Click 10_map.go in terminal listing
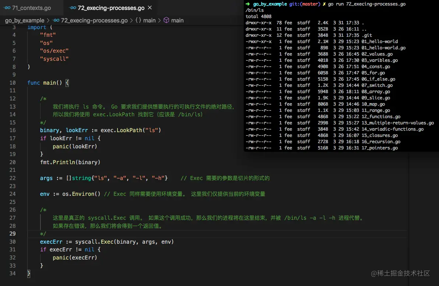The image size is (439, 286). (x=373, y=104)
